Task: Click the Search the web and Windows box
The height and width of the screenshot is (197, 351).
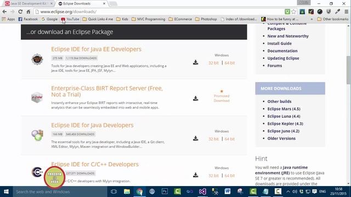Action: 60,192
